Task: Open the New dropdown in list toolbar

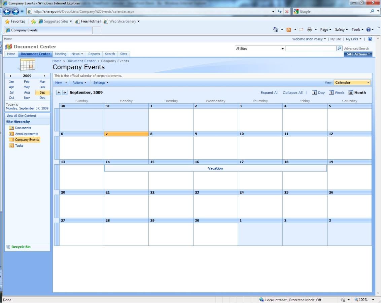Action: 61,82
